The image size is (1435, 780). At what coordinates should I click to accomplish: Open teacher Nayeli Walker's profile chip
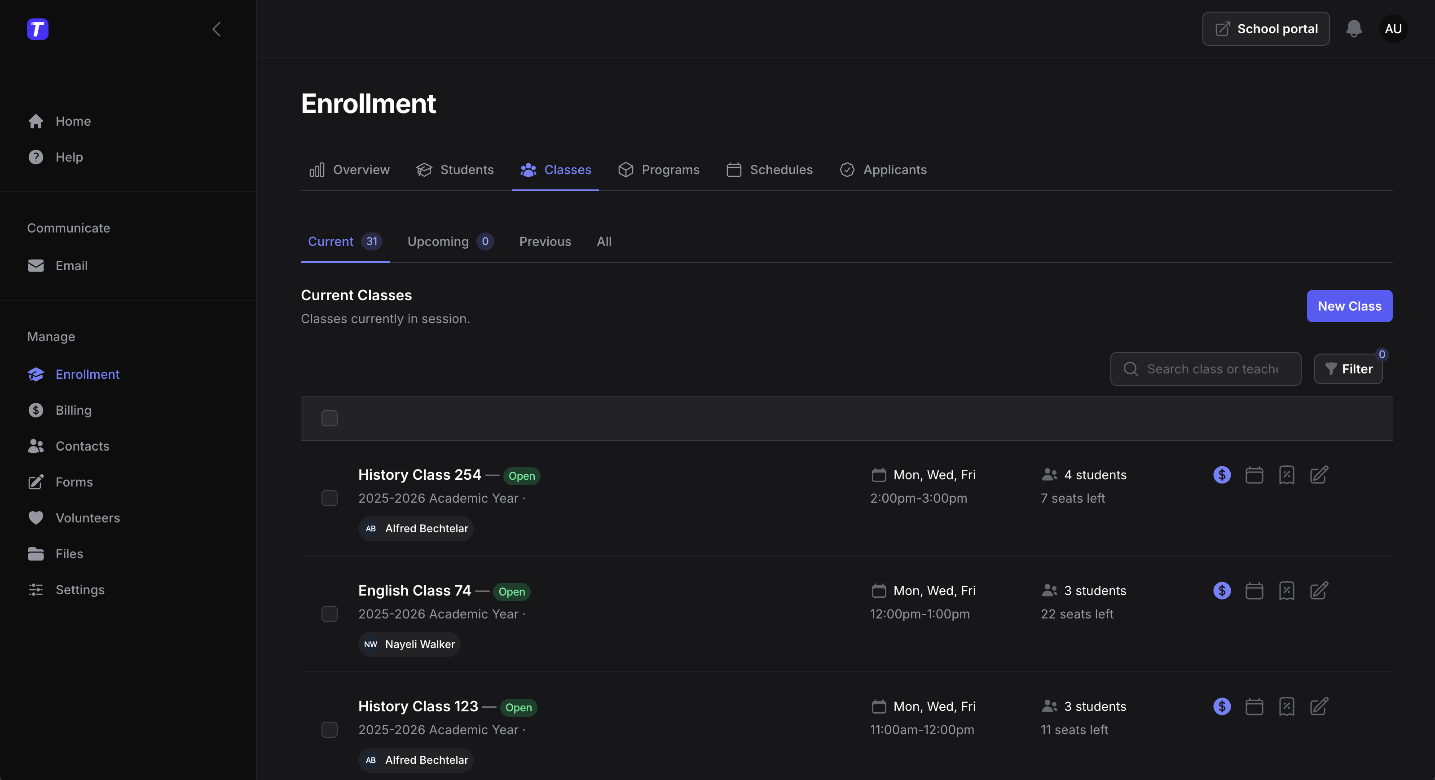coord(409,644)
